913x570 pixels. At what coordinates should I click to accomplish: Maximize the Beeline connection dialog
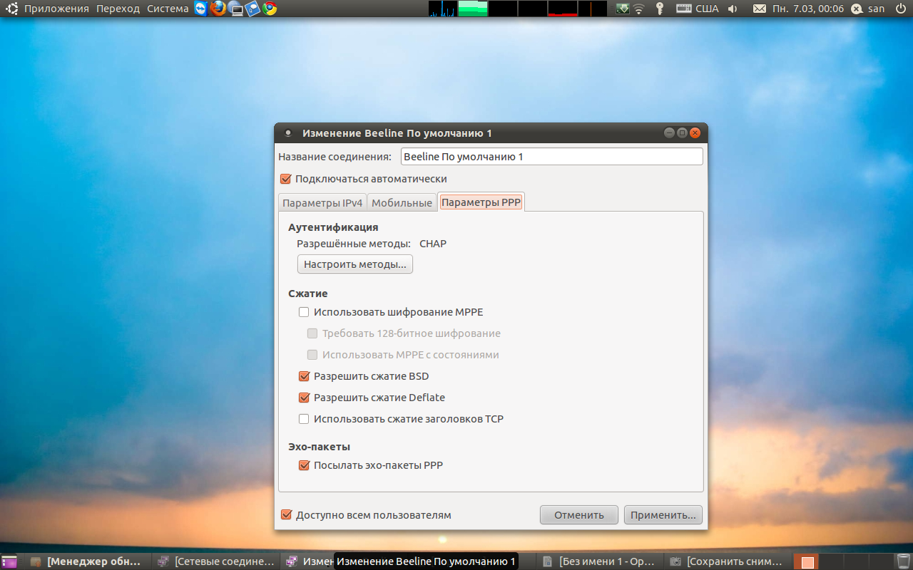pos(682,133)
